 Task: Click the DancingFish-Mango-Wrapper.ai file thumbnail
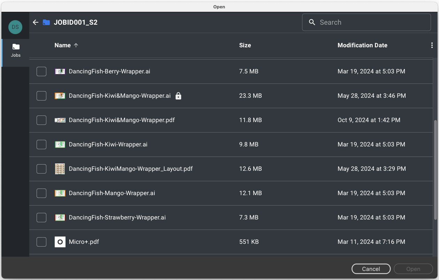[60, 193]
